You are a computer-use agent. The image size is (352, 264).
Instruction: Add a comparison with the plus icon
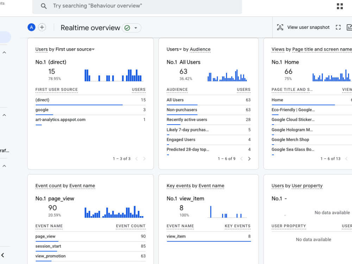42,27
